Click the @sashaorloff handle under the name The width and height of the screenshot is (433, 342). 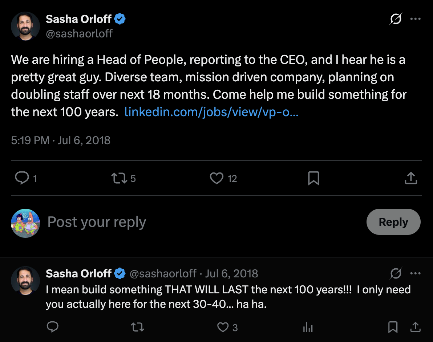click(79, 34)
